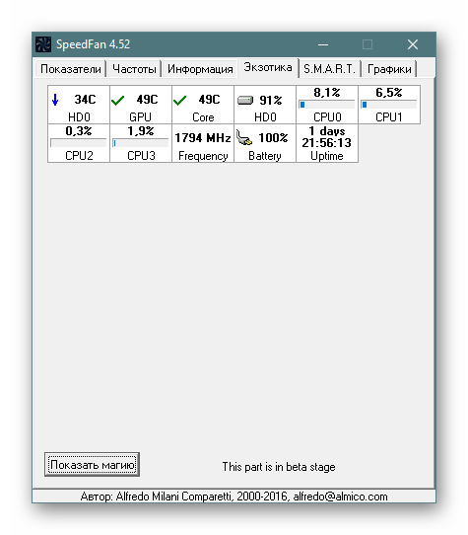Click the hard drive icon beside 91%
Screen dimensions: 468x535
245,100
